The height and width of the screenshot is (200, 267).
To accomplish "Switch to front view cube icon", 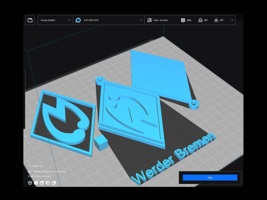I will (x=36, y=183).
